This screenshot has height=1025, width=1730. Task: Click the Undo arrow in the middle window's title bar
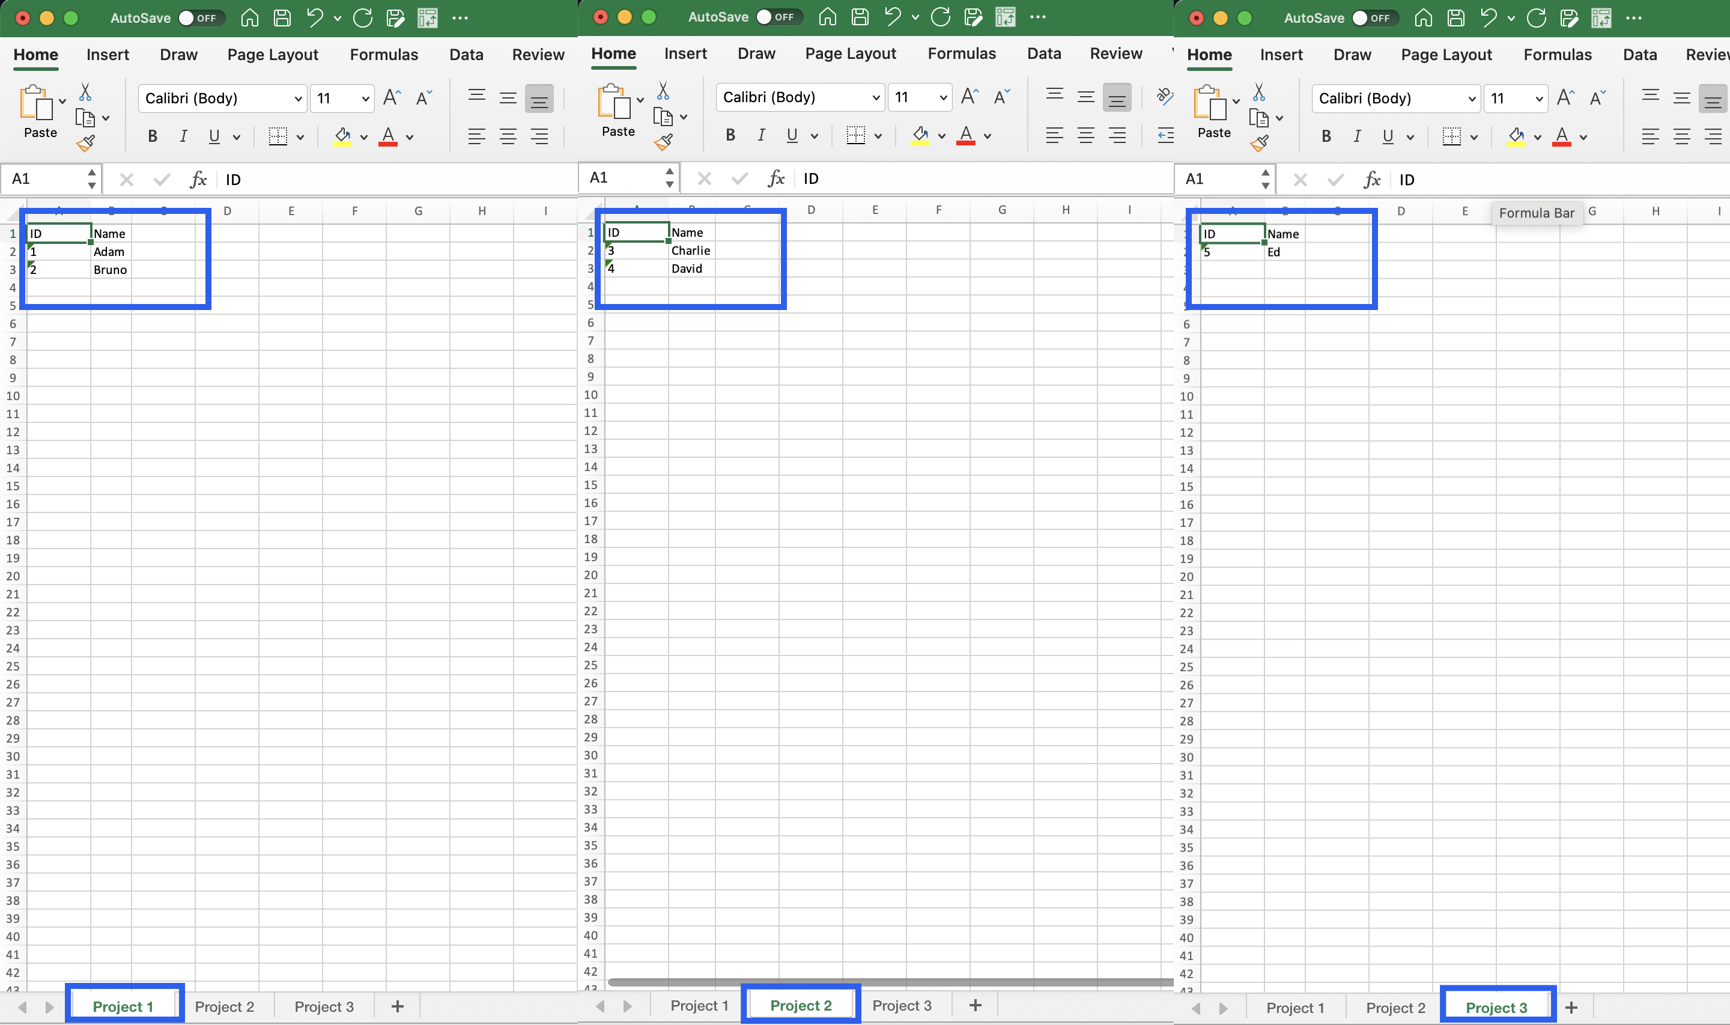pyautogui.click(x=892, y=17)
